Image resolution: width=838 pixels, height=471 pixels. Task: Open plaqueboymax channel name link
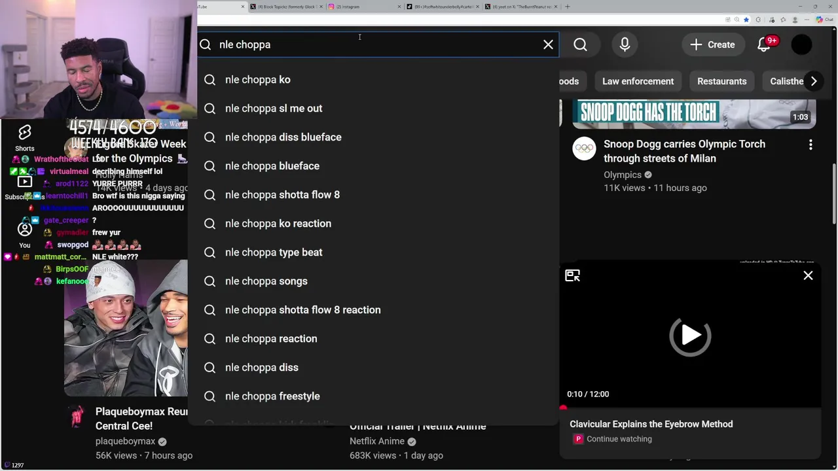click(x=125, y=442)
